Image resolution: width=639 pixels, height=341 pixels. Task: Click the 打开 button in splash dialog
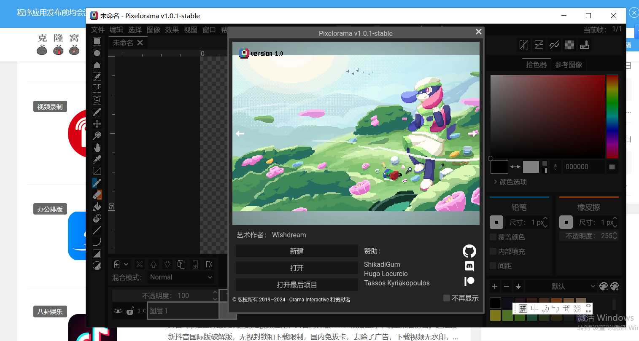pyautogui.click(x=297, y=268)
